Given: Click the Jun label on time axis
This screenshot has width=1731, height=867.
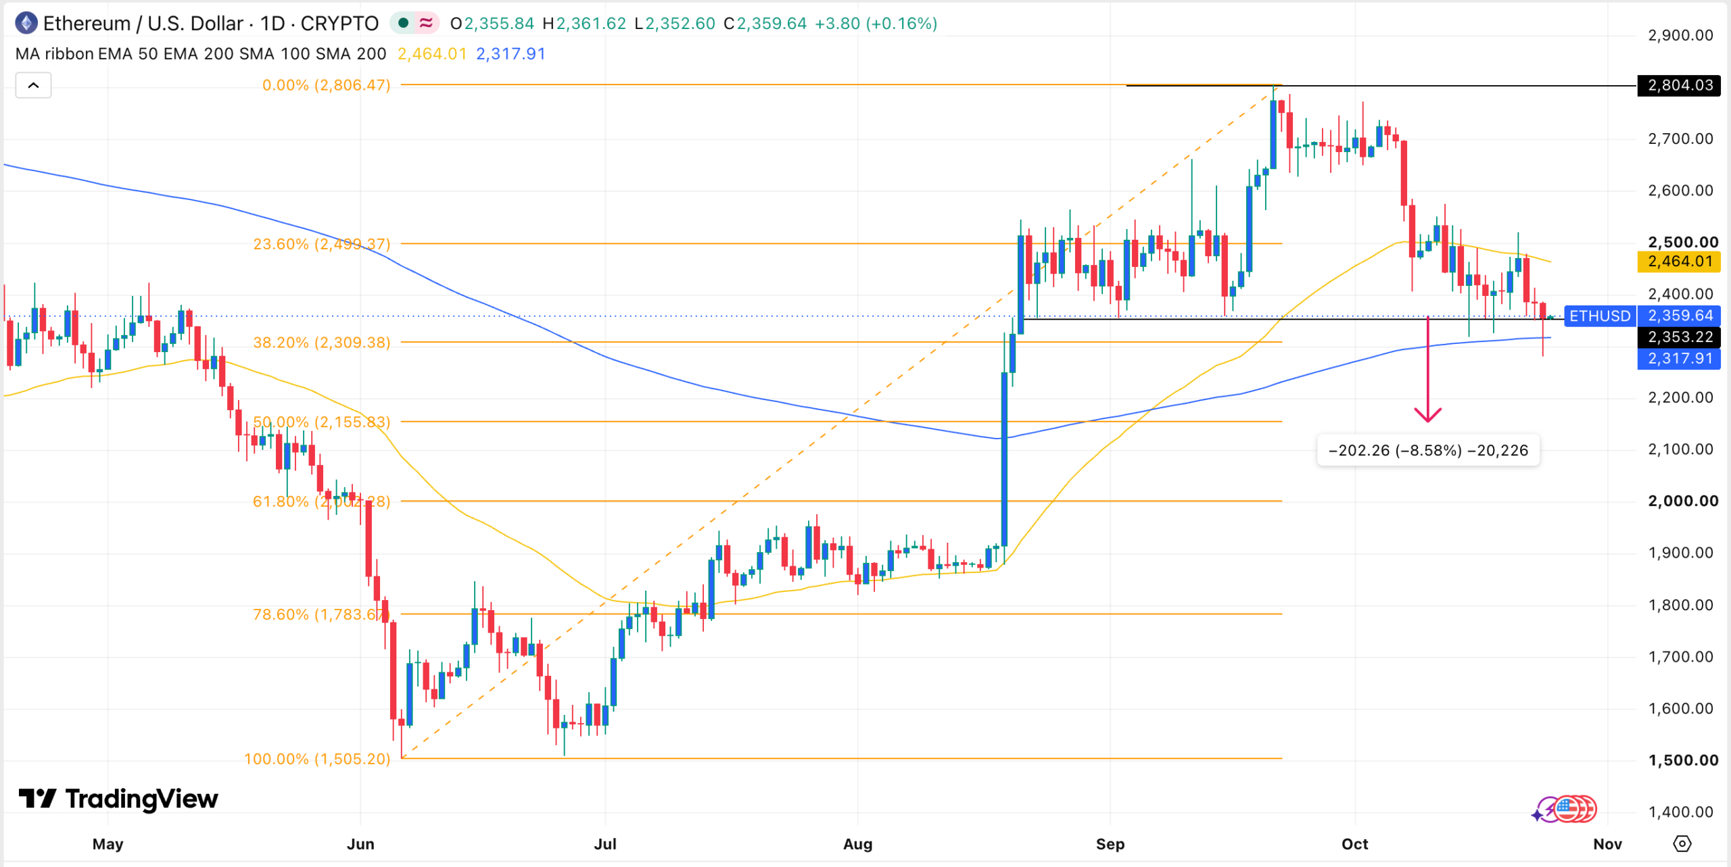Looking at the screenshot, I should click(360, 844).
